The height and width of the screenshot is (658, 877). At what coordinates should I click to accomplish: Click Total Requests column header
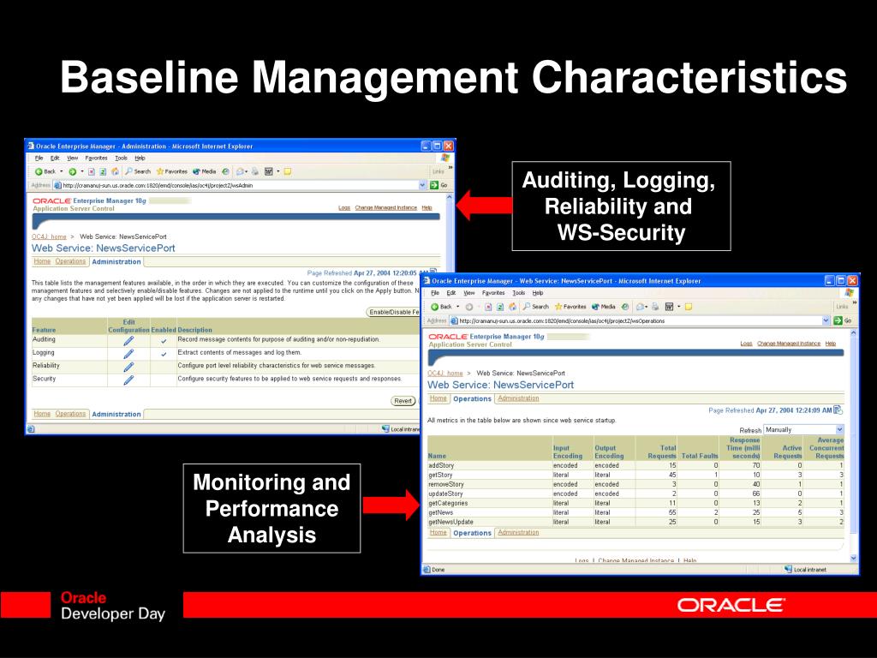[662, 452]
